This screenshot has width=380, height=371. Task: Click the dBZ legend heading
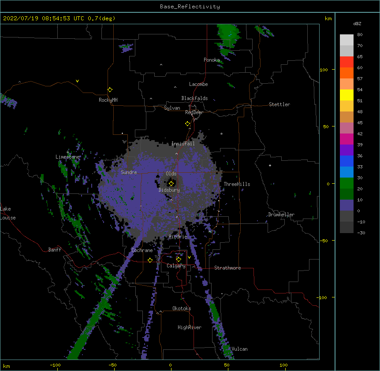pos(357,23)
